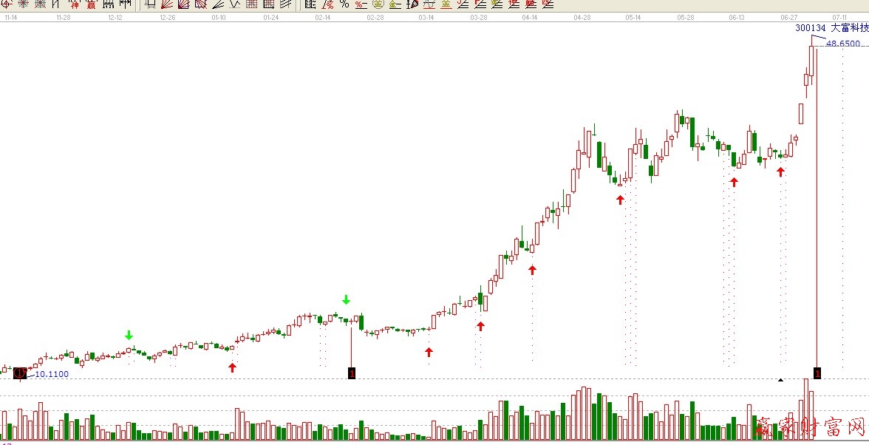Click the 300134 stock code label

[810, 28]
